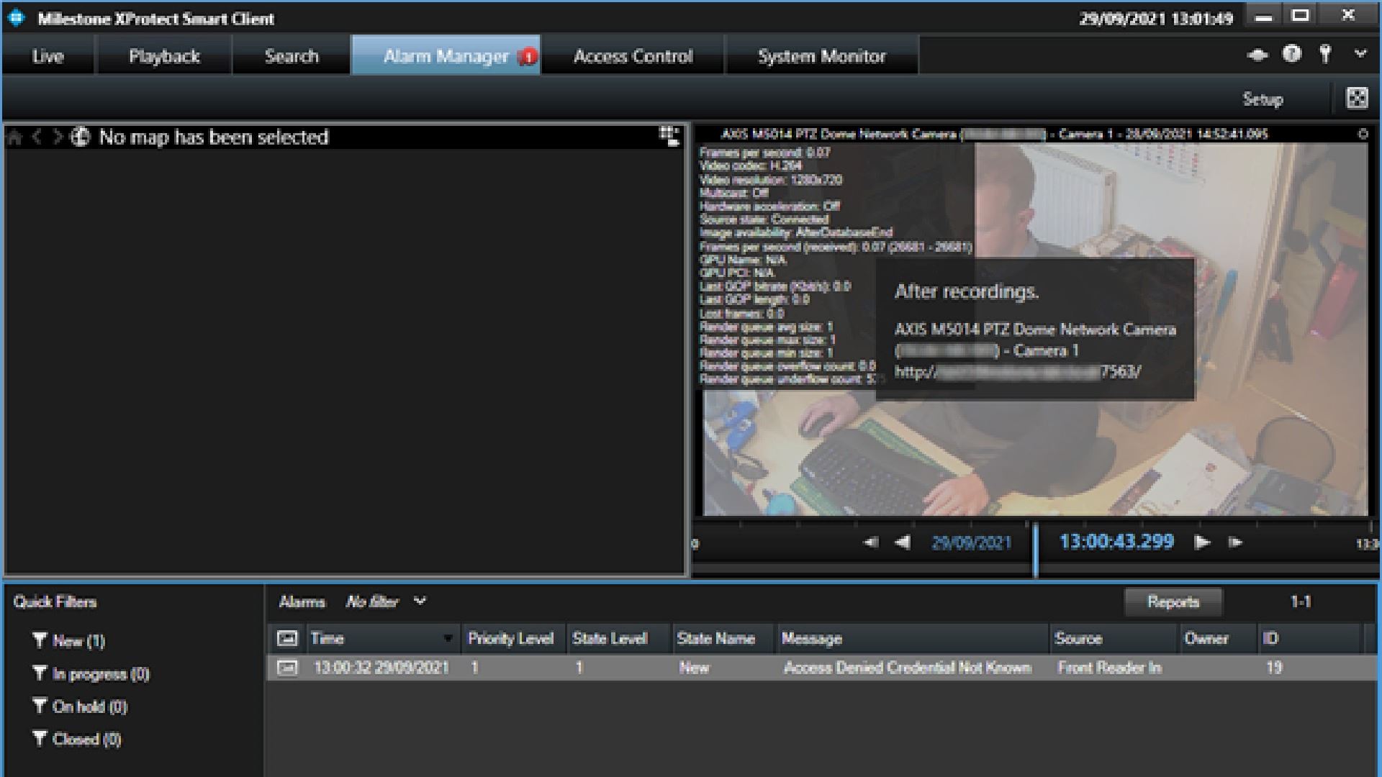The image size is (1382, 777).
Task: Switch to the Live tab
Action: tap(48, 56)
